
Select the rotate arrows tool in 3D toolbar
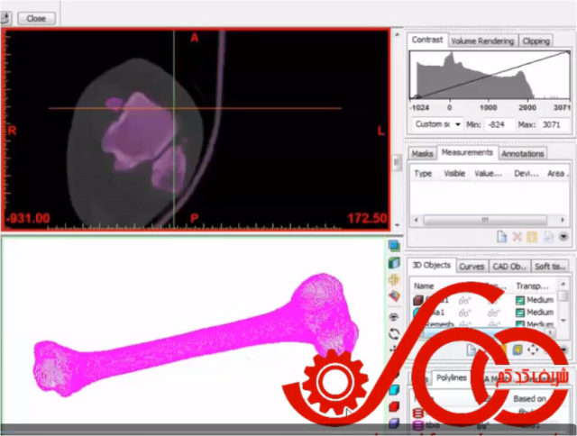[x=394, y=334]
